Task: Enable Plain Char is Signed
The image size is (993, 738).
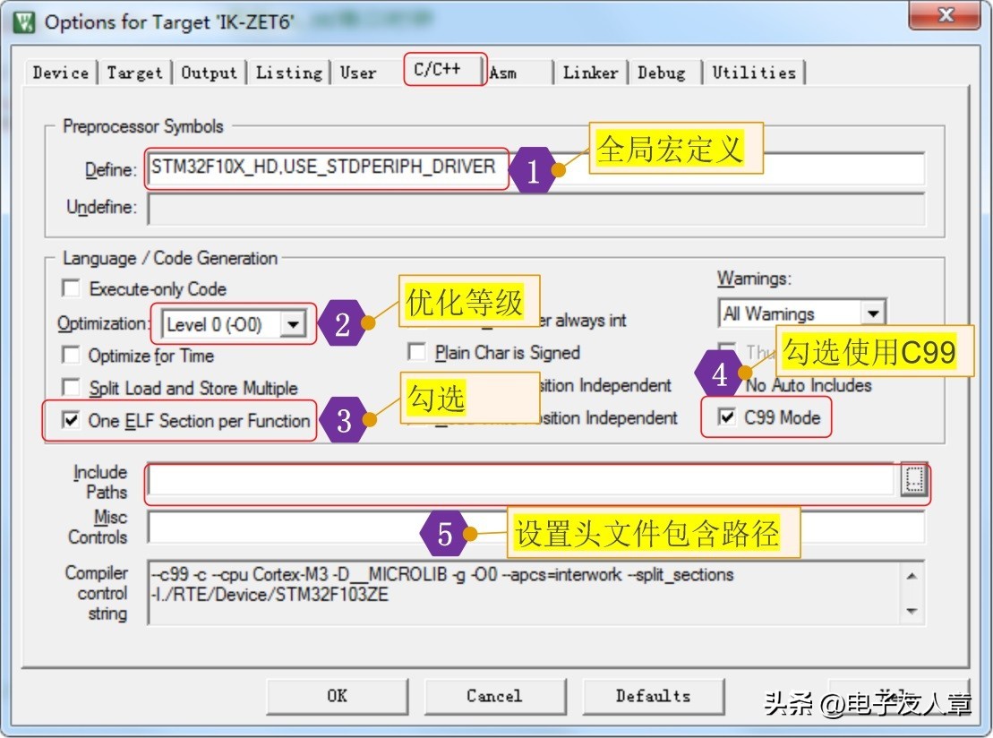Action: (415, 353)
